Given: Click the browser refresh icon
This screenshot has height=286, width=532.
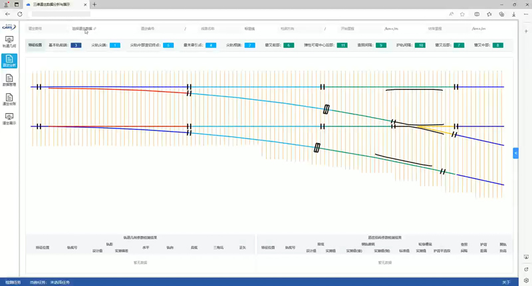Looking at the screenshot, I should coord(19,14).
